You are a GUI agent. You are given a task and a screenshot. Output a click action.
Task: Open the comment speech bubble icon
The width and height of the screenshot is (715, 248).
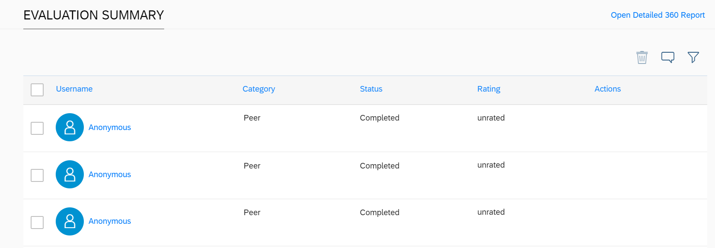point(667,57)
